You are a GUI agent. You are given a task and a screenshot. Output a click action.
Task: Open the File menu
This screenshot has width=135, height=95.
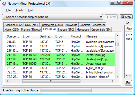[x=8, y=10]
